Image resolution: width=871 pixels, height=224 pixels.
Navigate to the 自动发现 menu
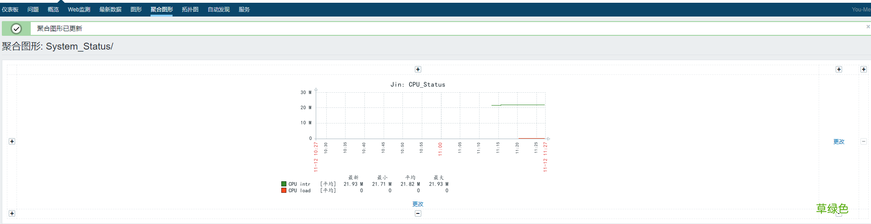[218, 10]
